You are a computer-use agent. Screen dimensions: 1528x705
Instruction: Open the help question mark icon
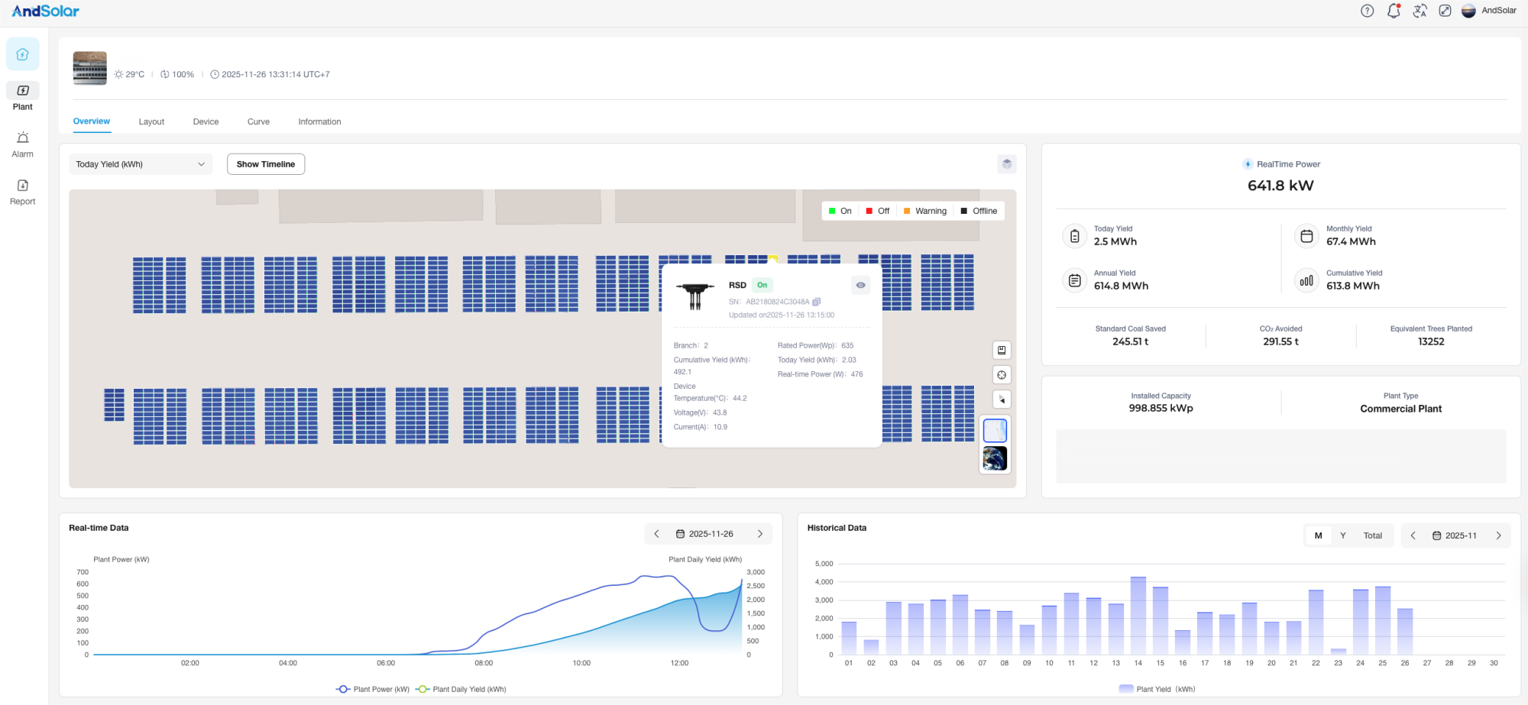coord(1367,11)
